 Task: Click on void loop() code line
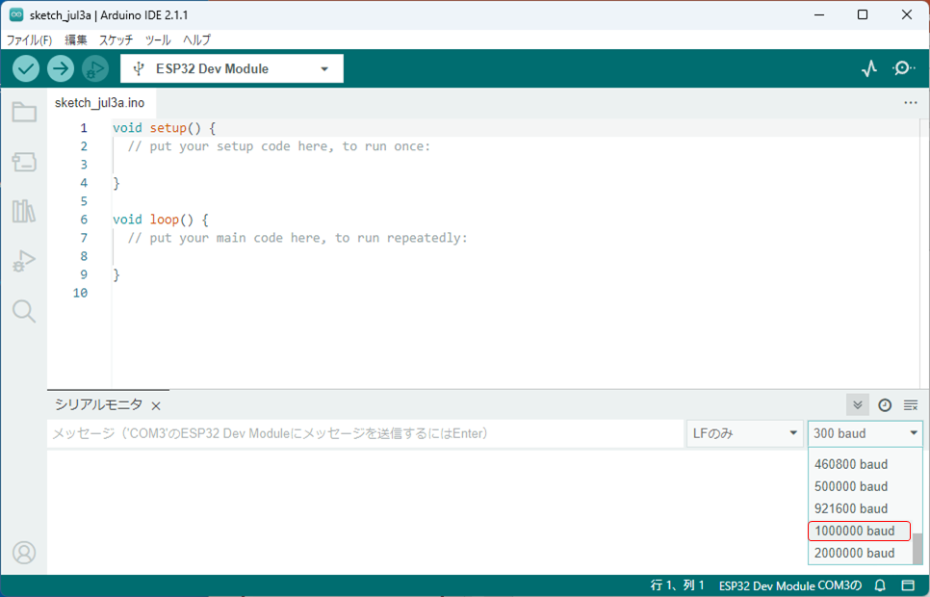click(x=161, y=220)
